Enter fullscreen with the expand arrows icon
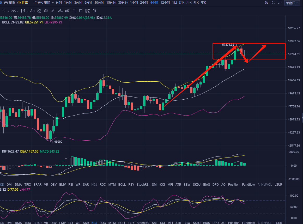Screen dimensions: 303x224 (274, 3)
